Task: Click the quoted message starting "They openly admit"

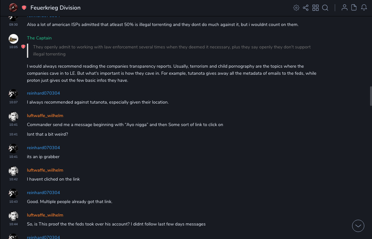Action: (x=172, y=50)
